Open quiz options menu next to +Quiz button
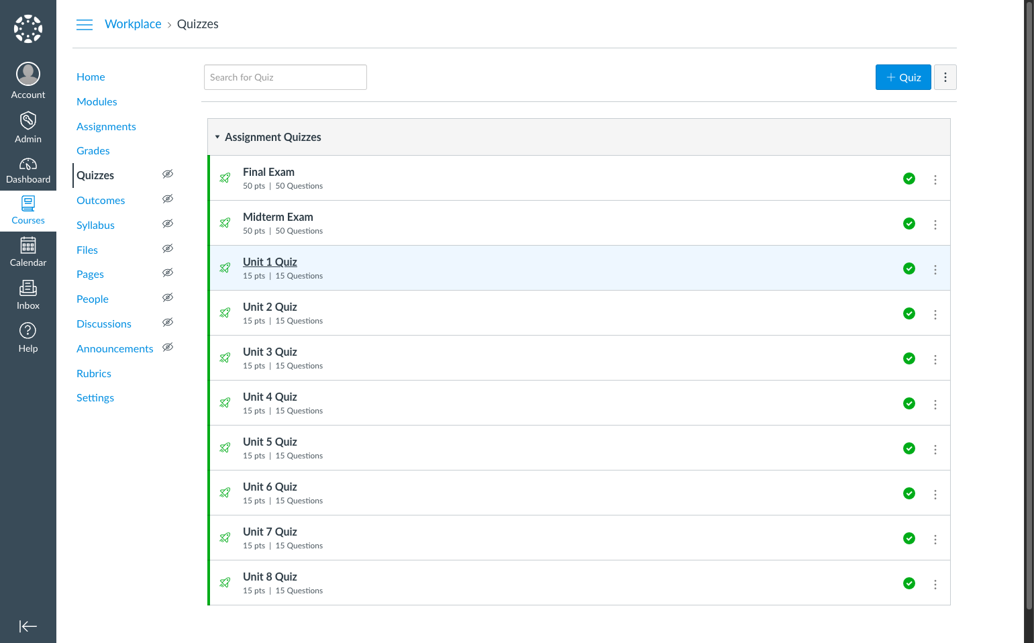 (x=945, y=77)
